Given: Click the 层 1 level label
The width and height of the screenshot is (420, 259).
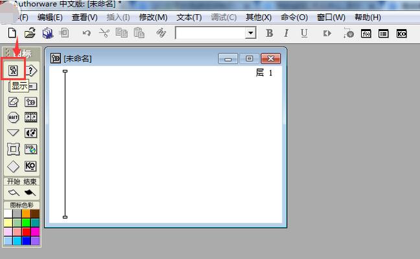Looking at the screenshot, I should [x=264, y=73].
